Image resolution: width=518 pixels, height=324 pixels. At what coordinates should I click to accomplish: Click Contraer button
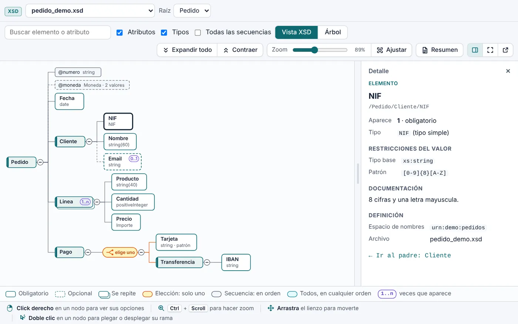click(x=240, y=50)
